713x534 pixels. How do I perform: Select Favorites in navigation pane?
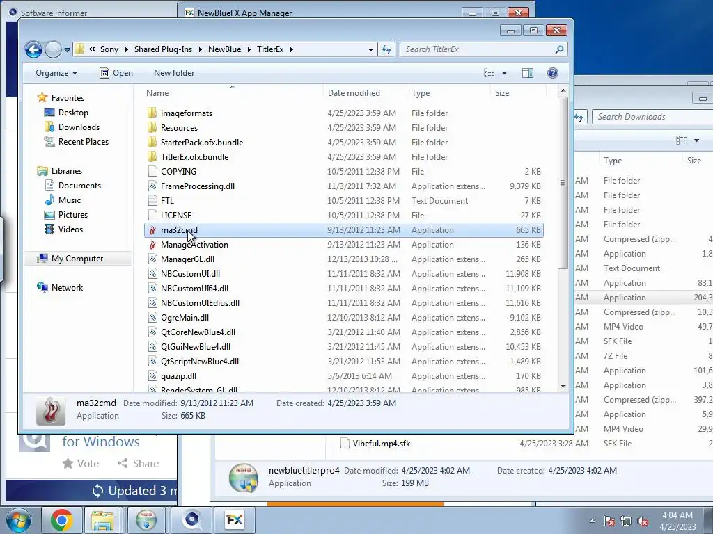tap(68, 97)
